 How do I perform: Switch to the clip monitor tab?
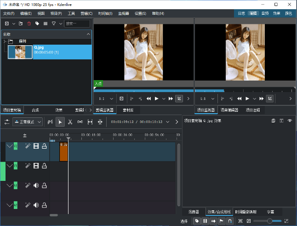click(x=105, y=110)
